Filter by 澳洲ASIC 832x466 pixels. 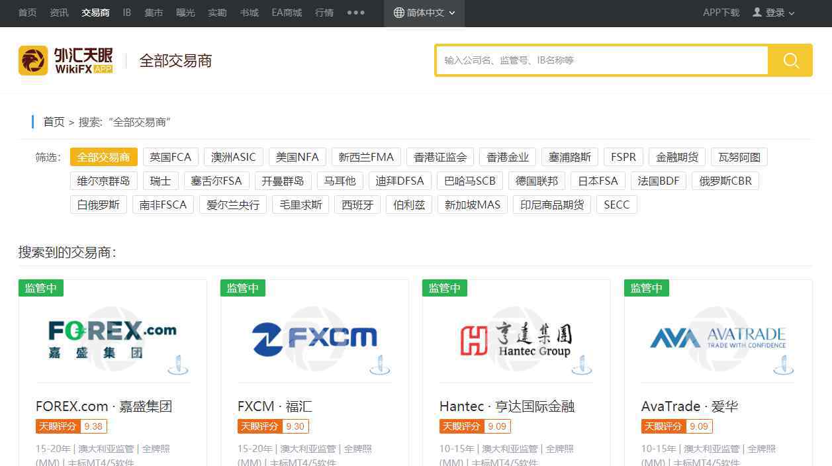[x=234, y=157]
